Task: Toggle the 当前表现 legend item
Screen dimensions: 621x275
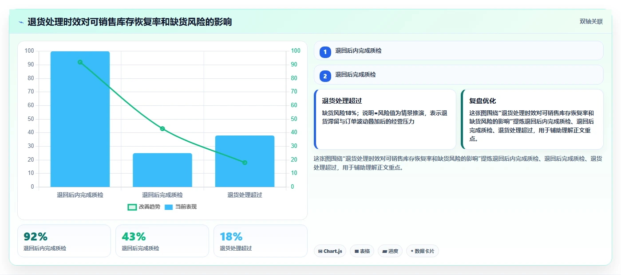Action: pos(181,207)
